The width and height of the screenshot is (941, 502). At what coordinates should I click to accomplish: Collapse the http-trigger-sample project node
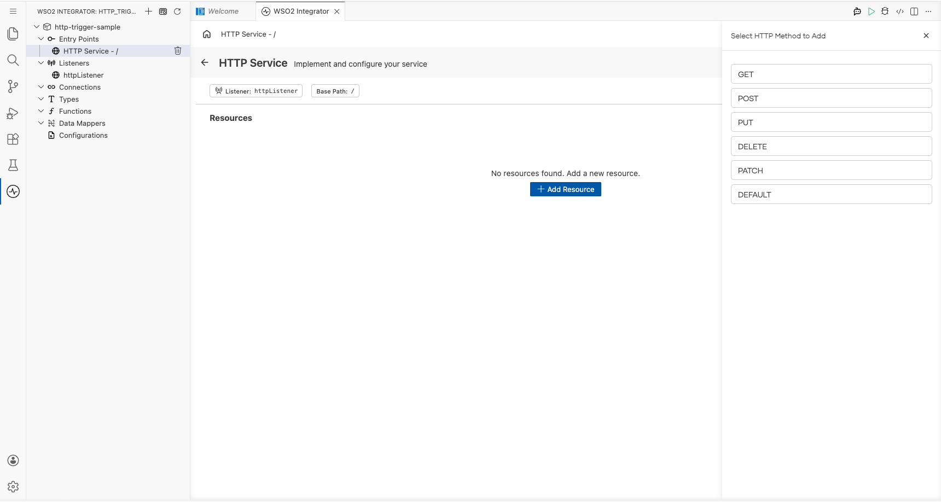(37, 27)
